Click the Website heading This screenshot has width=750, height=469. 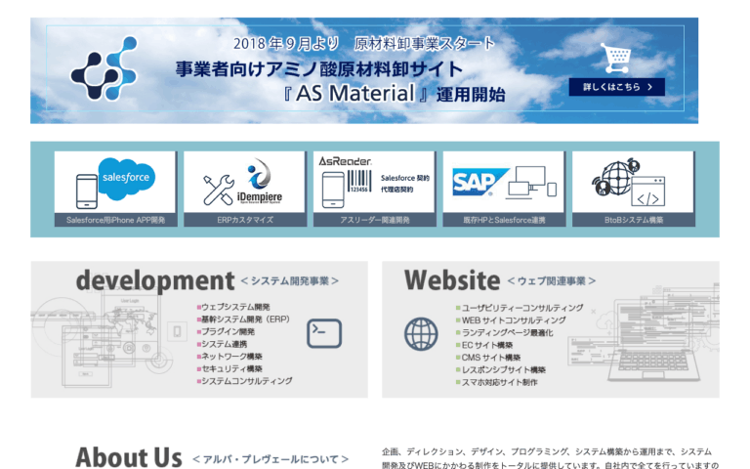click(452, 280)
